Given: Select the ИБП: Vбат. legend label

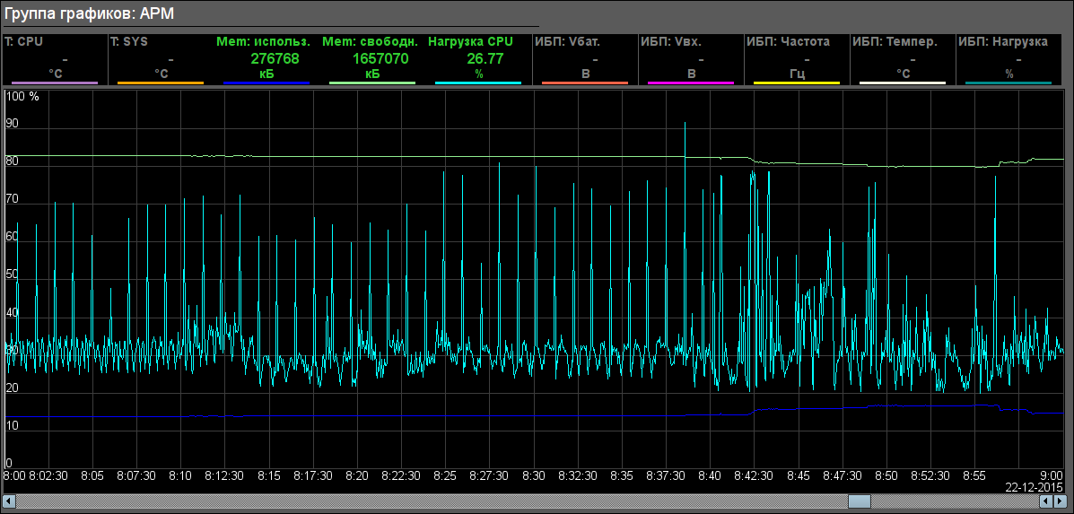Looking at the screenshot, I should (x=566, y=42).
